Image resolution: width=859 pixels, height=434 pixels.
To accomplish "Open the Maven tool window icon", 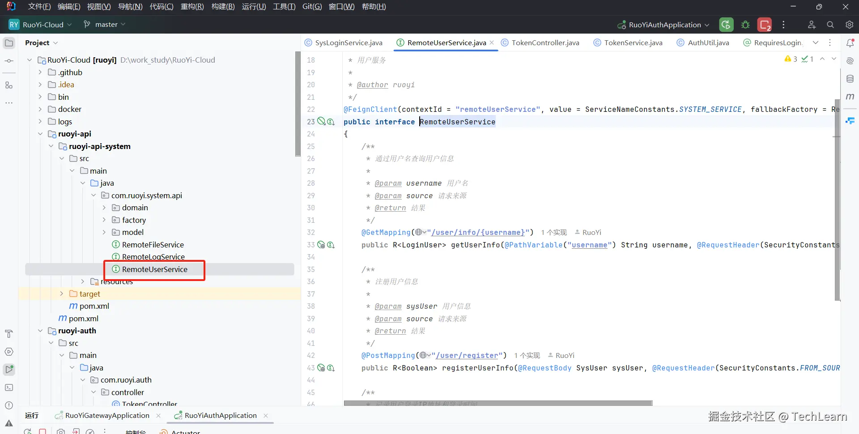I will pyautogui.click(x=850, y=97).
